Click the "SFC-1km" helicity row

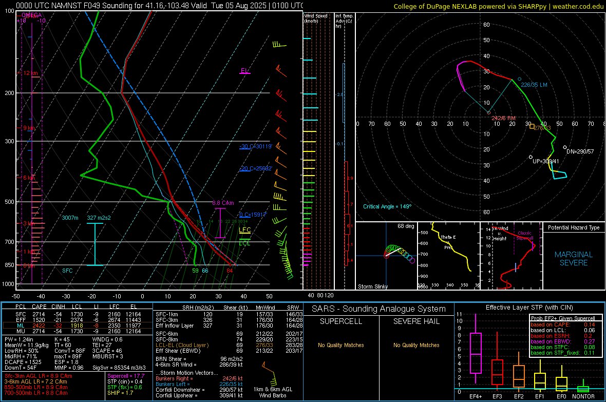[229, 314]
